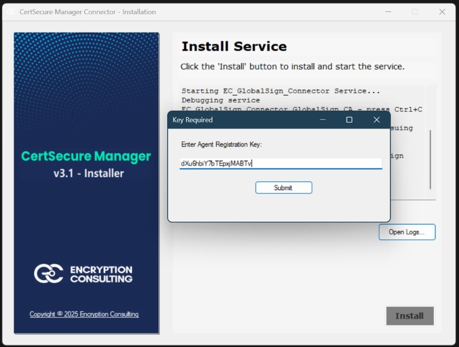Click the 'Enter Agent Registration Key:' label
Screen dimensions: 459x347
[221, 144]
